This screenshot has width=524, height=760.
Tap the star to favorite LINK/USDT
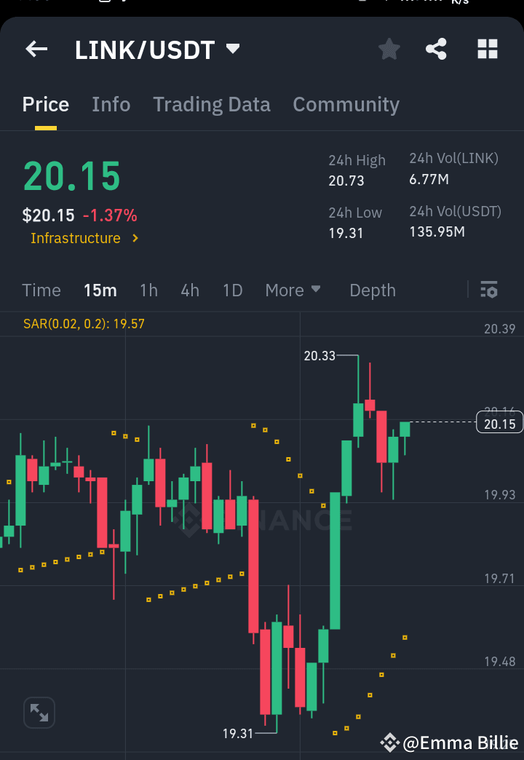(389, 49)
